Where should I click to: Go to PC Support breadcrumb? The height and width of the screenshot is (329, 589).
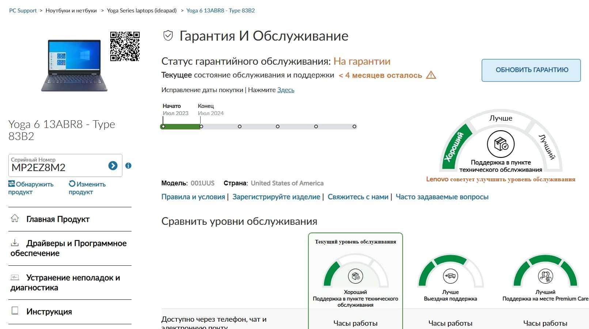(x=23, y=11)
